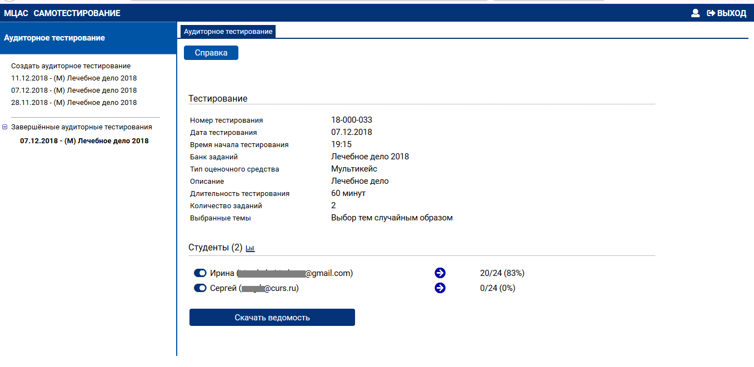Open students statistics chart icon

[x=250, y=248]
